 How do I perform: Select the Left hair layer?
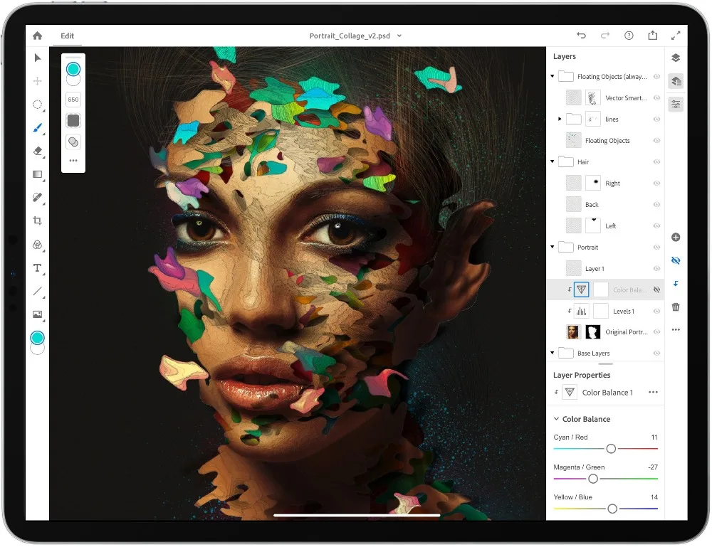[607, 226]
